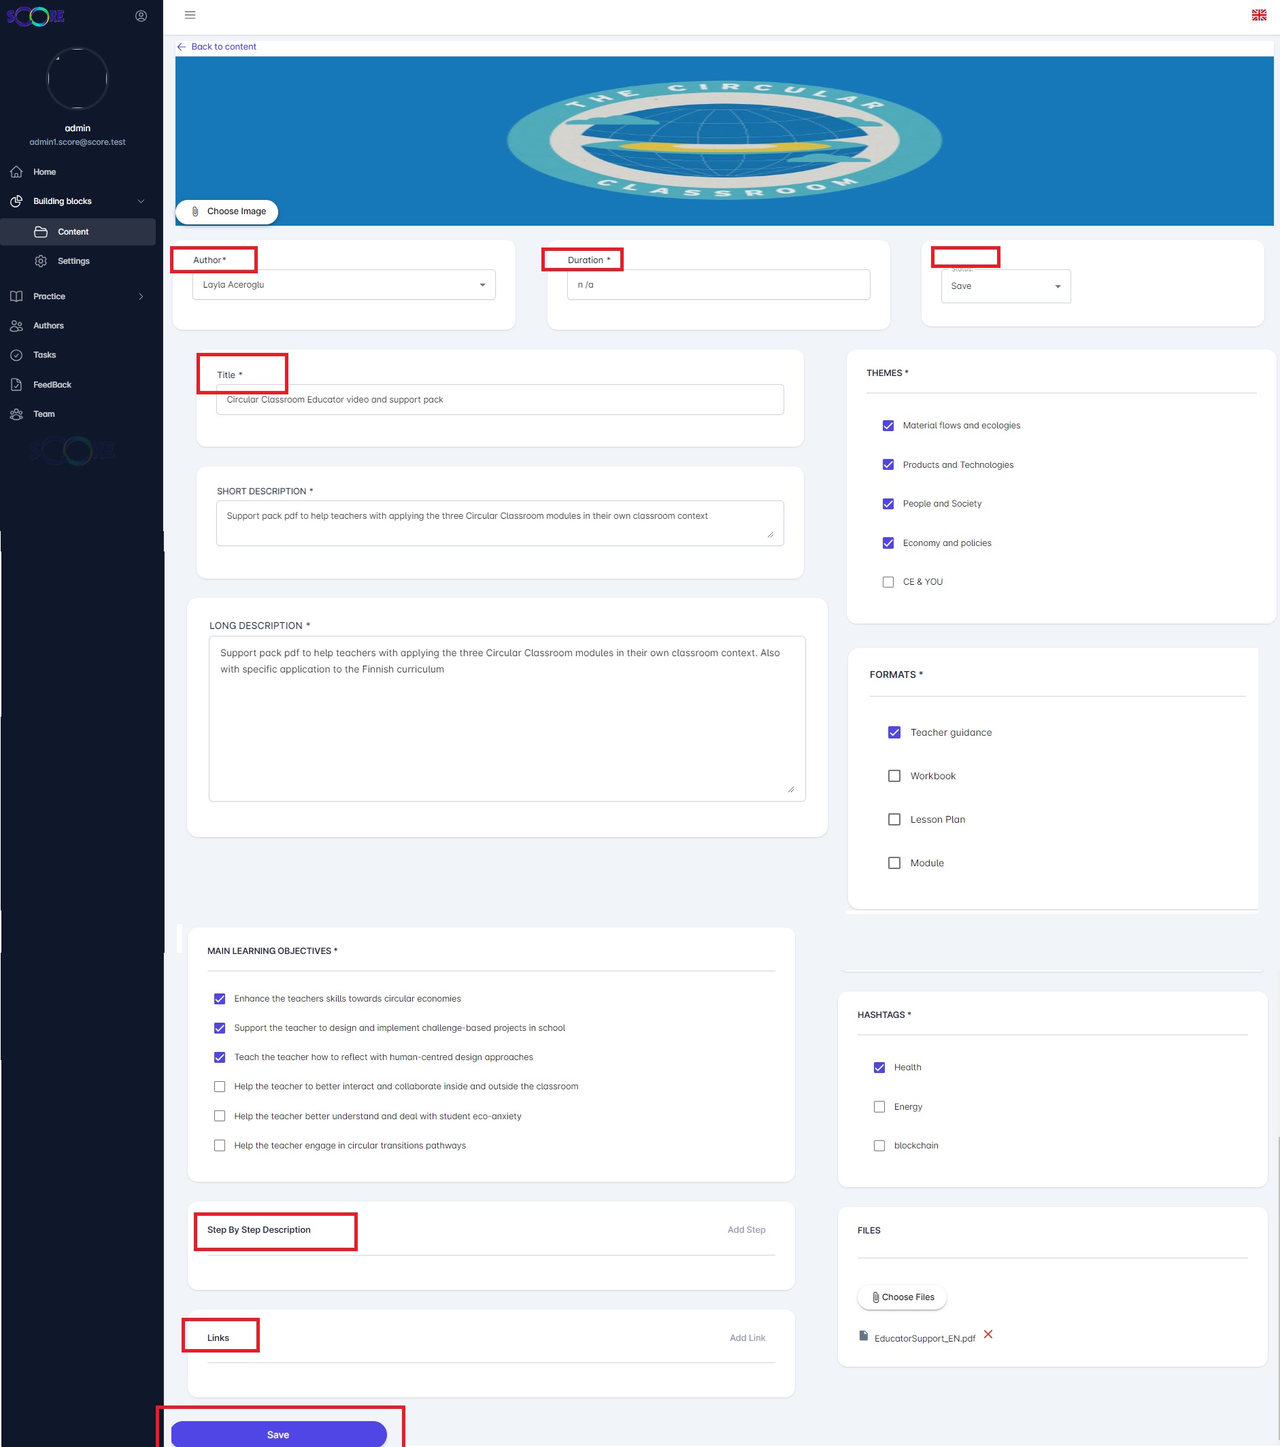Open the Status dropdown set to Save
Screen dimensions: 1280x1447
coord(1005,286)
